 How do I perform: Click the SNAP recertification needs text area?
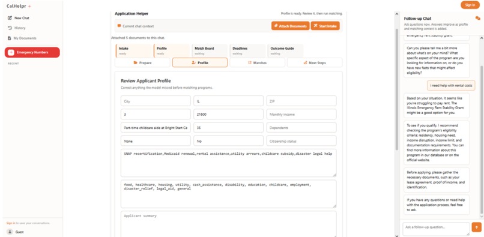coord(228,163)
